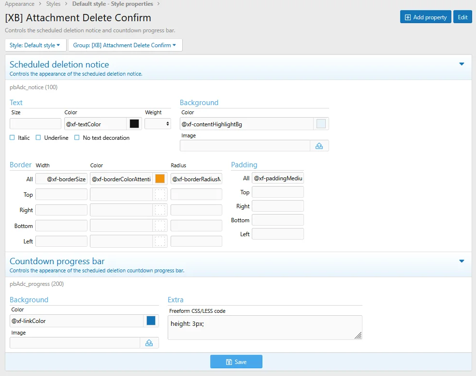Open the Styles breadcrumb link

pyautogui.click(x=54, y=4)
